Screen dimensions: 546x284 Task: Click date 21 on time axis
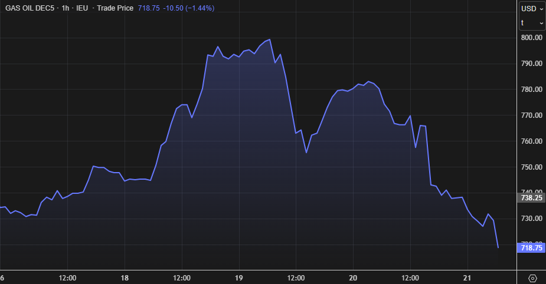tap(467, 278)
